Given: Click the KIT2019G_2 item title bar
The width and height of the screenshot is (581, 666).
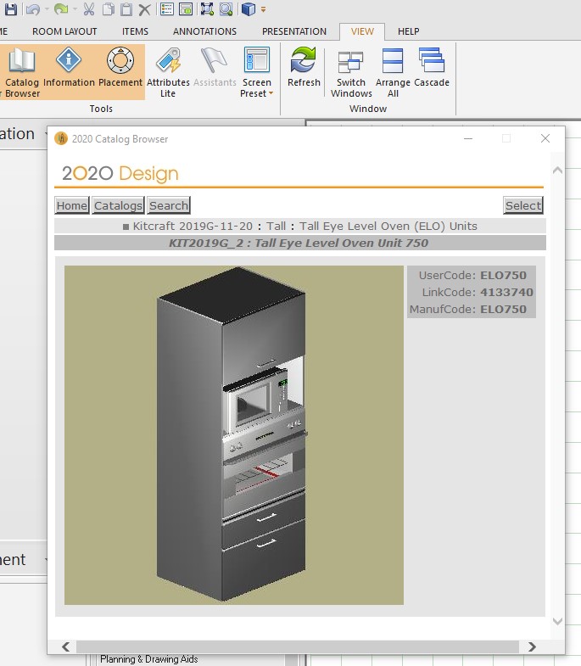Looking at the screenshot, I should coord(300,243).
